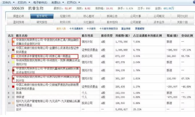Click the 股东性质 column header
The image size is (195, 117).
pos(88,36)
